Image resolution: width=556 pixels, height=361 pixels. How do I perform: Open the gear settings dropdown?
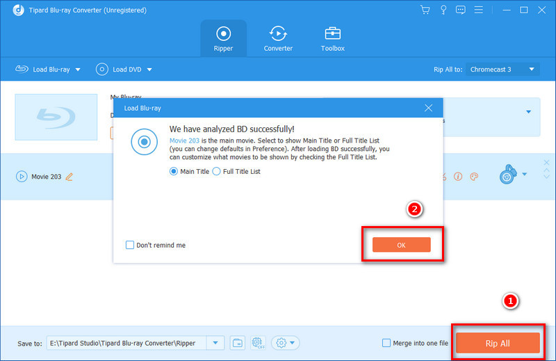pos(286,343)
